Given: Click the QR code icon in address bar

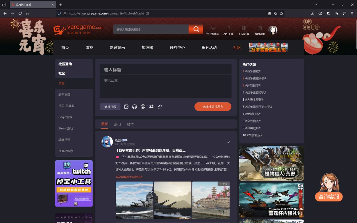Looking at the screenshot, I should click(269, 13).
